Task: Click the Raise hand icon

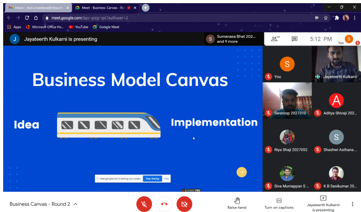Action: 237,200
